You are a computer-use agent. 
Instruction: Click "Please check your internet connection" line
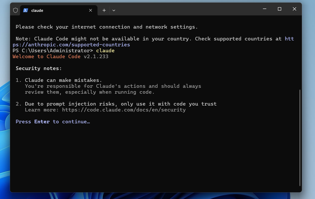[x=107, y=27]
